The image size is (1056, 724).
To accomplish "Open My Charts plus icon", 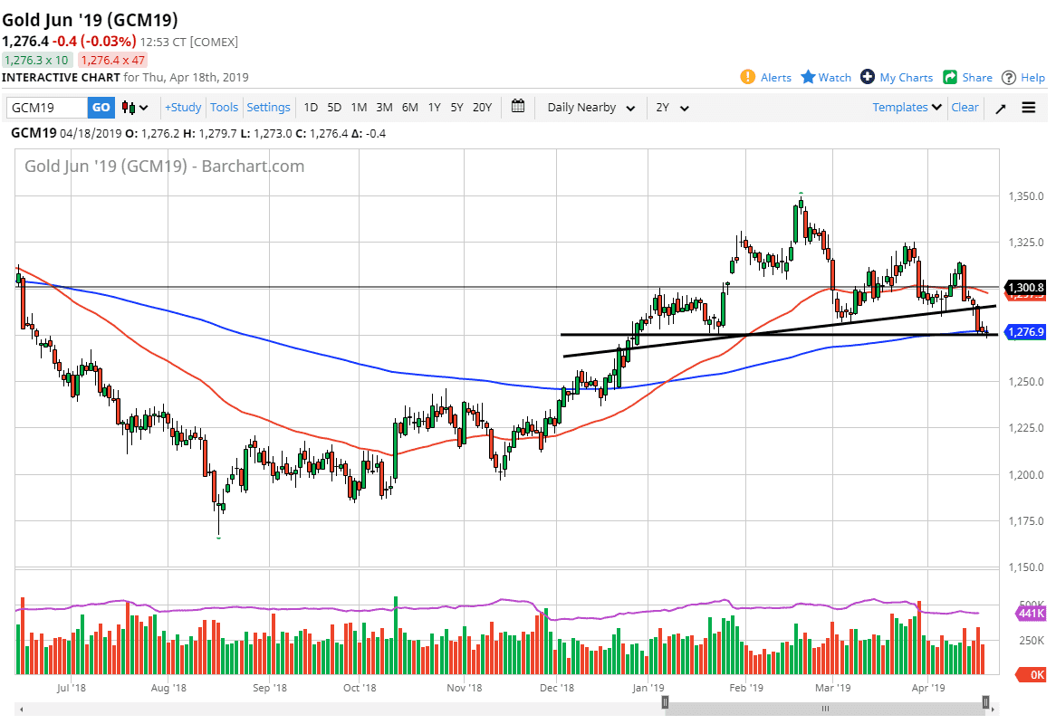I will (x=868, y=77).
